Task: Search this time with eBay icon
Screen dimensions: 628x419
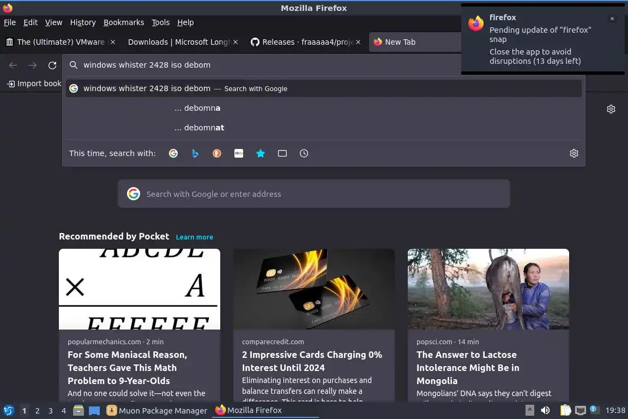Action: (239, 153)
